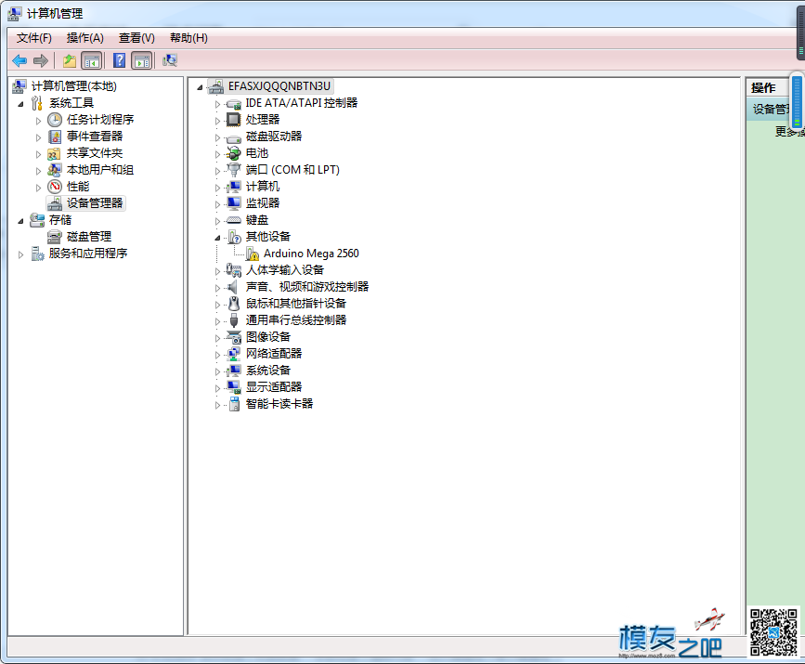Click the 其他设备 question mark icon
805x664 pixels.
[x=234, y=237]
